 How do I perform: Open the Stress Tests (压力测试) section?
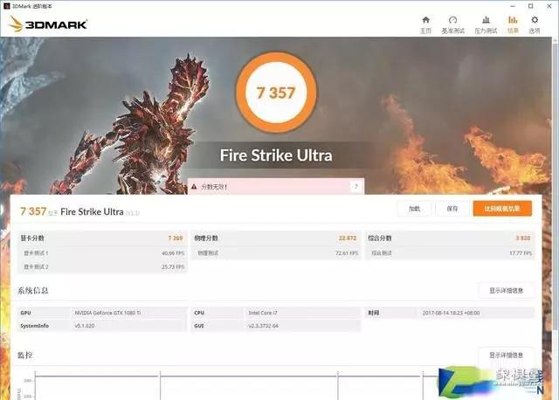[x=486, y=24]
